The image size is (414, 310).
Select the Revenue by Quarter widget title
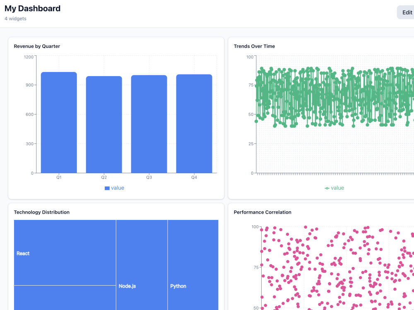37,46
